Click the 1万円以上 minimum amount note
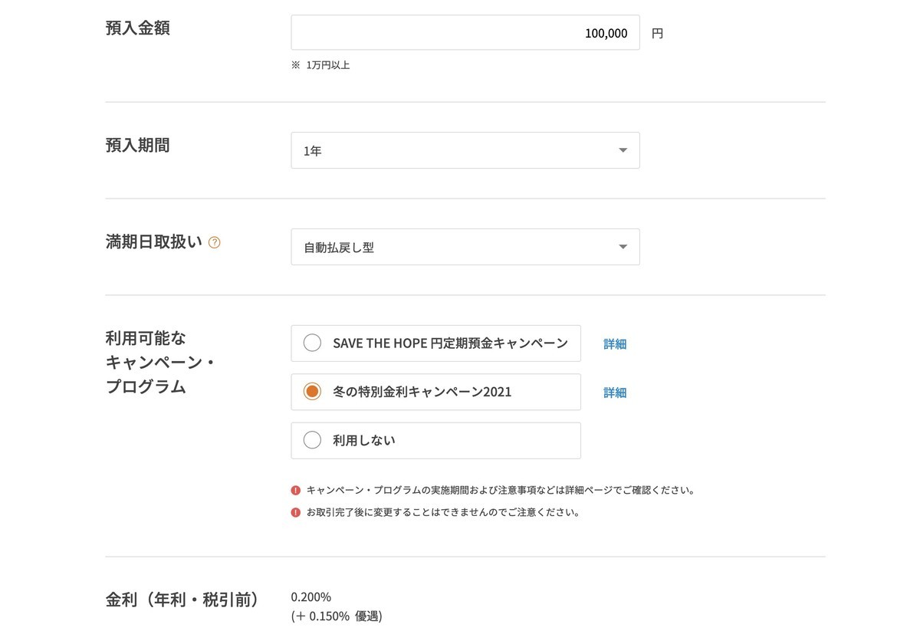 (319, 64)
